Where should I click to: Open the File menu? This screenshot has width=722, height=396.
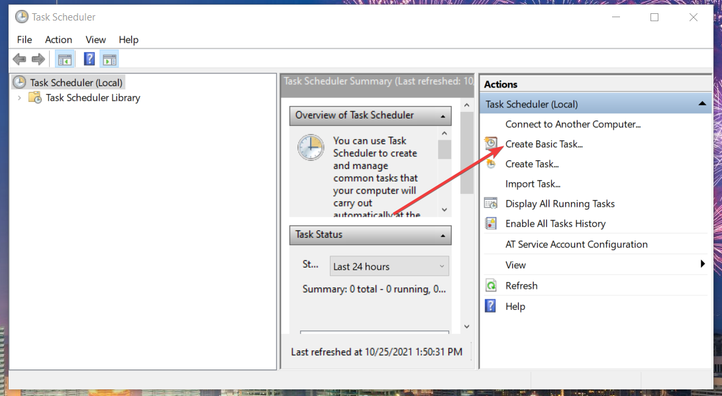click(x=24, y=40)
